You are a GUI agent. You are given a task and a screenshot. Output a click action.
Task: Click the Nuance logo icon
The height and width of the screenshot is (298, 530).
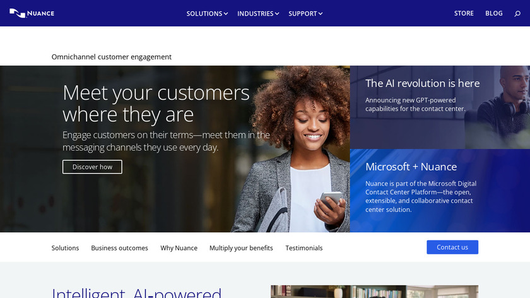[32, 13]
